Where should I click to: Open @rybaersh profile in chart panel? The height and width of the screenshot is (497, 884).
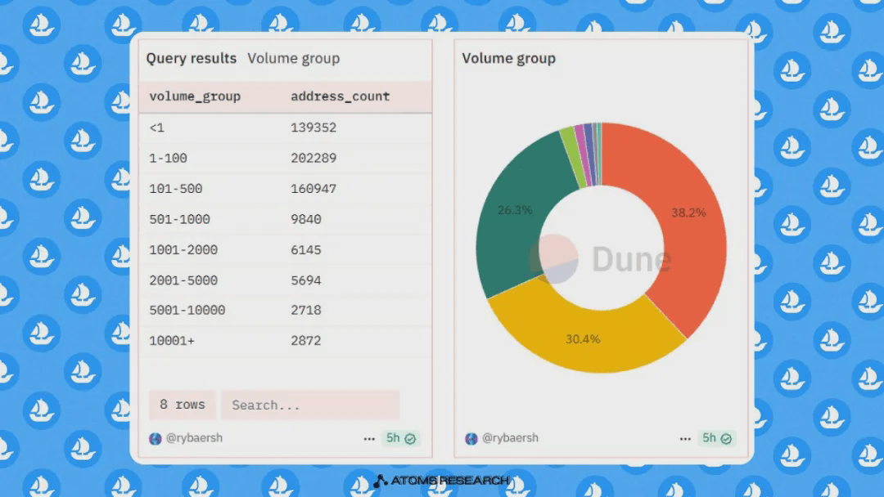510,438
